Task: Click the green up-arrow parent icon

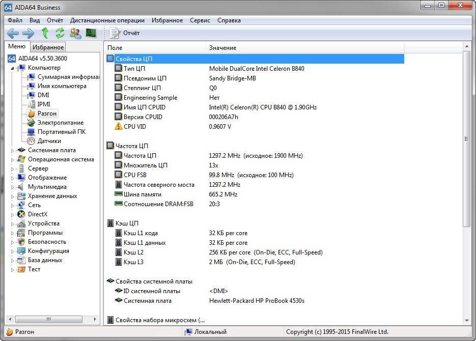Action: (x=45, y=33)
